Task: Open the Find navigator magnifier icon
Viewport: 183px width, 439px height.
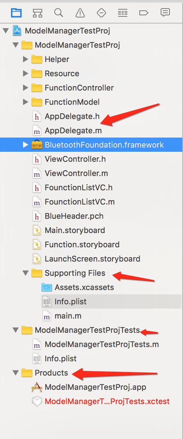Action: coord(59,13)
